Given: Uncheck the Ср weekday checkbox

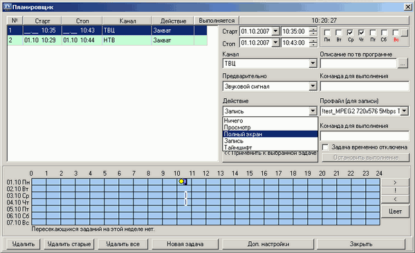Looking at the screenshot, I should click(x=350, y=32).
